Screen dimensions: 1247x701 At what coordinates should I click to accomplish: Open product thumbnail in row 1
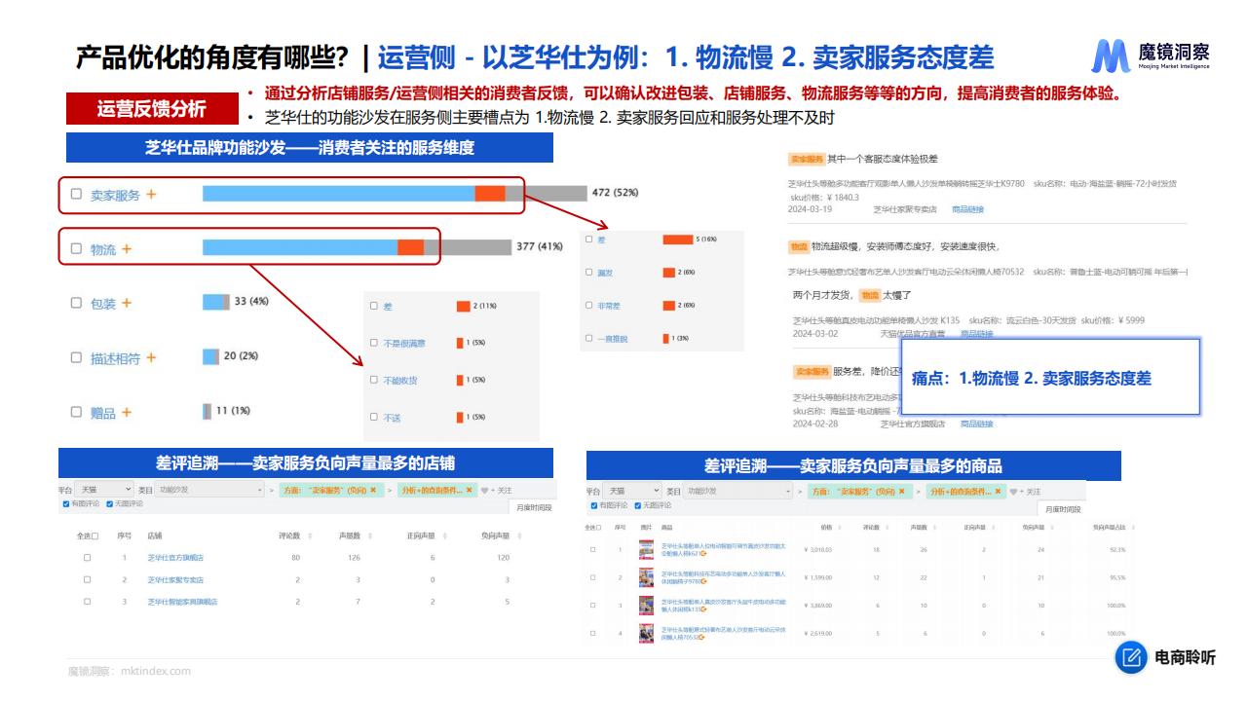[x=646, y=550]
